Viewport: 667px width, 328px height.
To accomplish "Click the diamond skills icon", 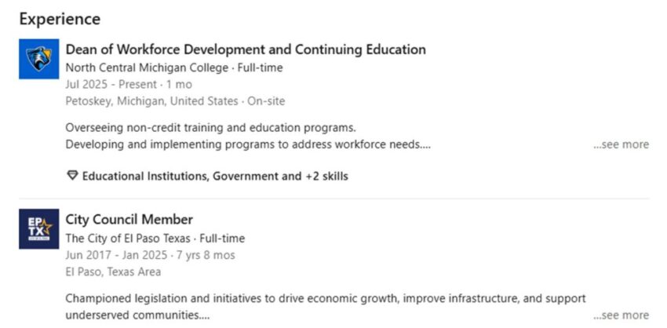I will click(73, 177).
